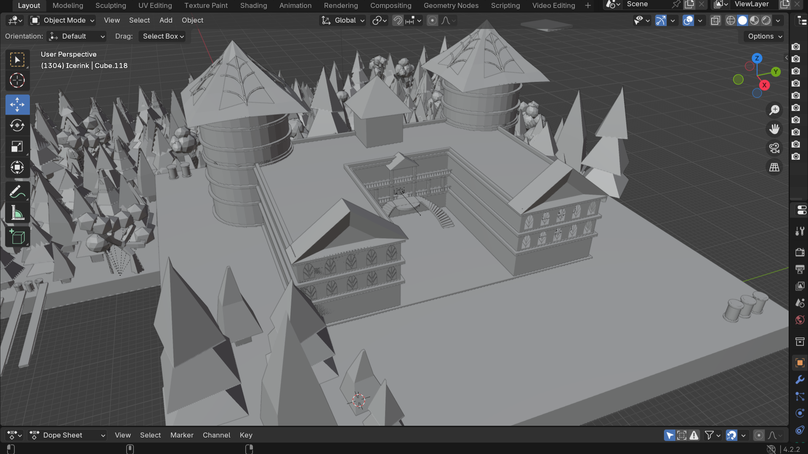Toggle viewport overlays display
The height and width of the screenshot is (454, 808).
click(x=688, y=20)
